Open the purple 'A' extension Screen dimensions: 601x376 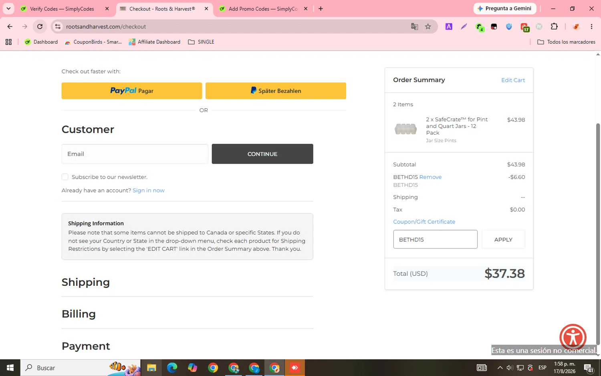449,26
